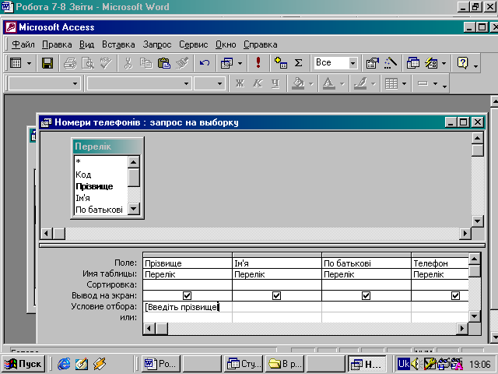Apply underline Ч formatting
The image size is (498, 374).
[275, 83]
